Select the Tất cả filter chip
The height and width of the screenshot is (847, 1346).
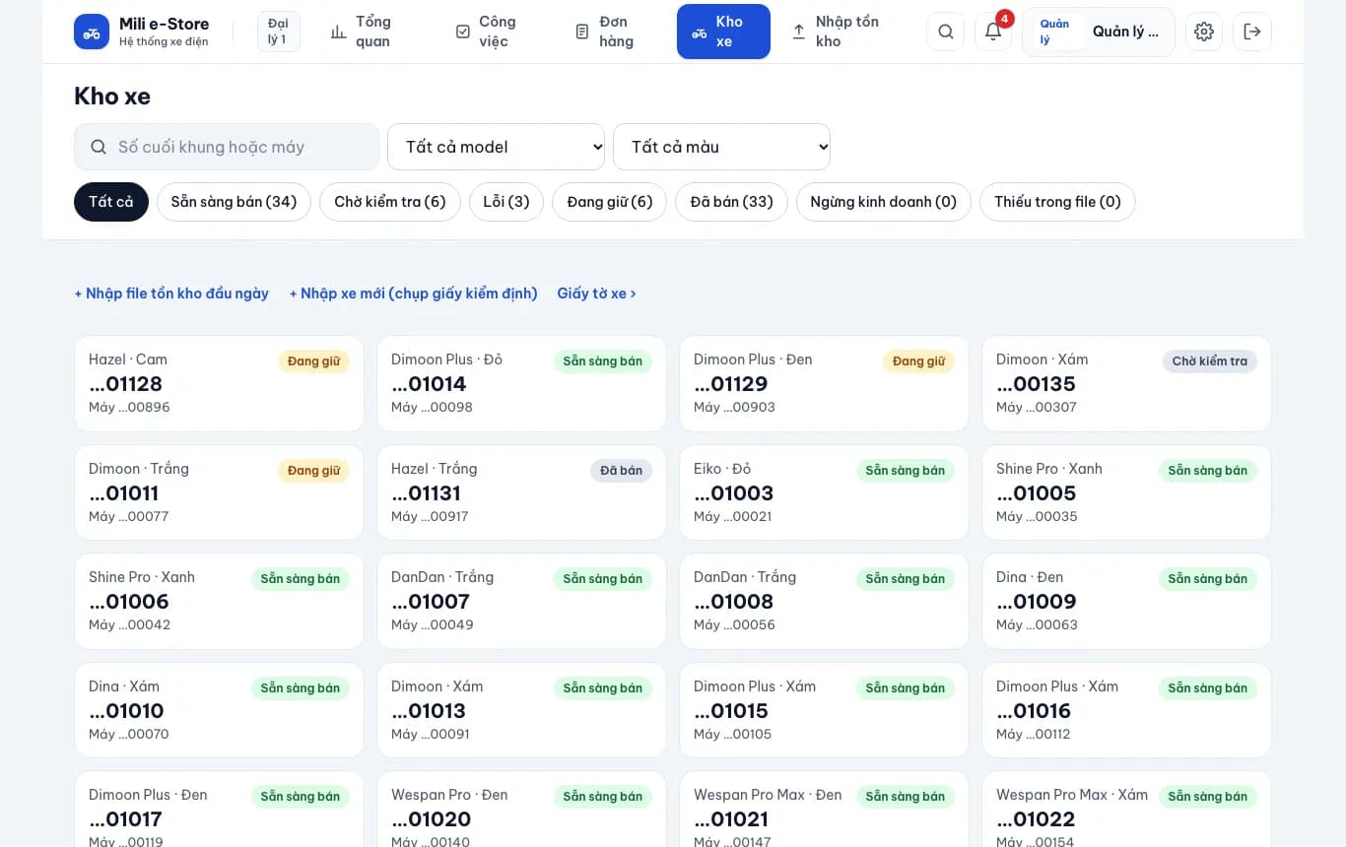point(111,202)
